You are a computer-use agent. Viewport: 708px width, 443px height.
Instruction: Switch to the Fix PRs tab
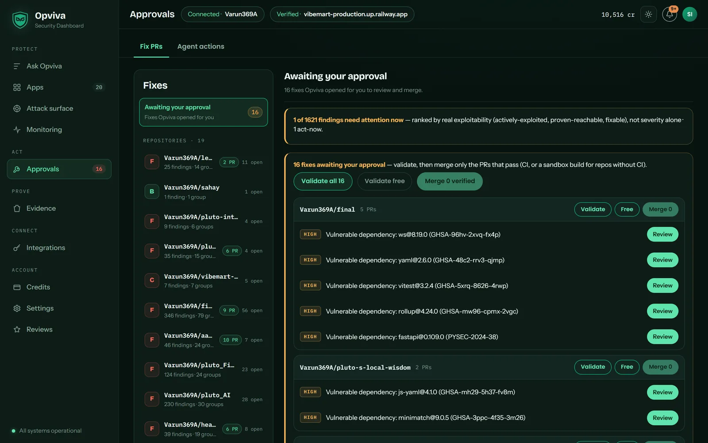[151, 47]
